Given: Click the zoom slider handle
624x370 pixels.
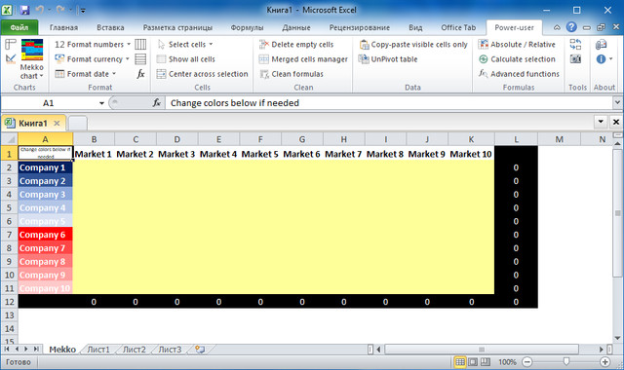Looking at the screenshot, I should coord(565,361).
